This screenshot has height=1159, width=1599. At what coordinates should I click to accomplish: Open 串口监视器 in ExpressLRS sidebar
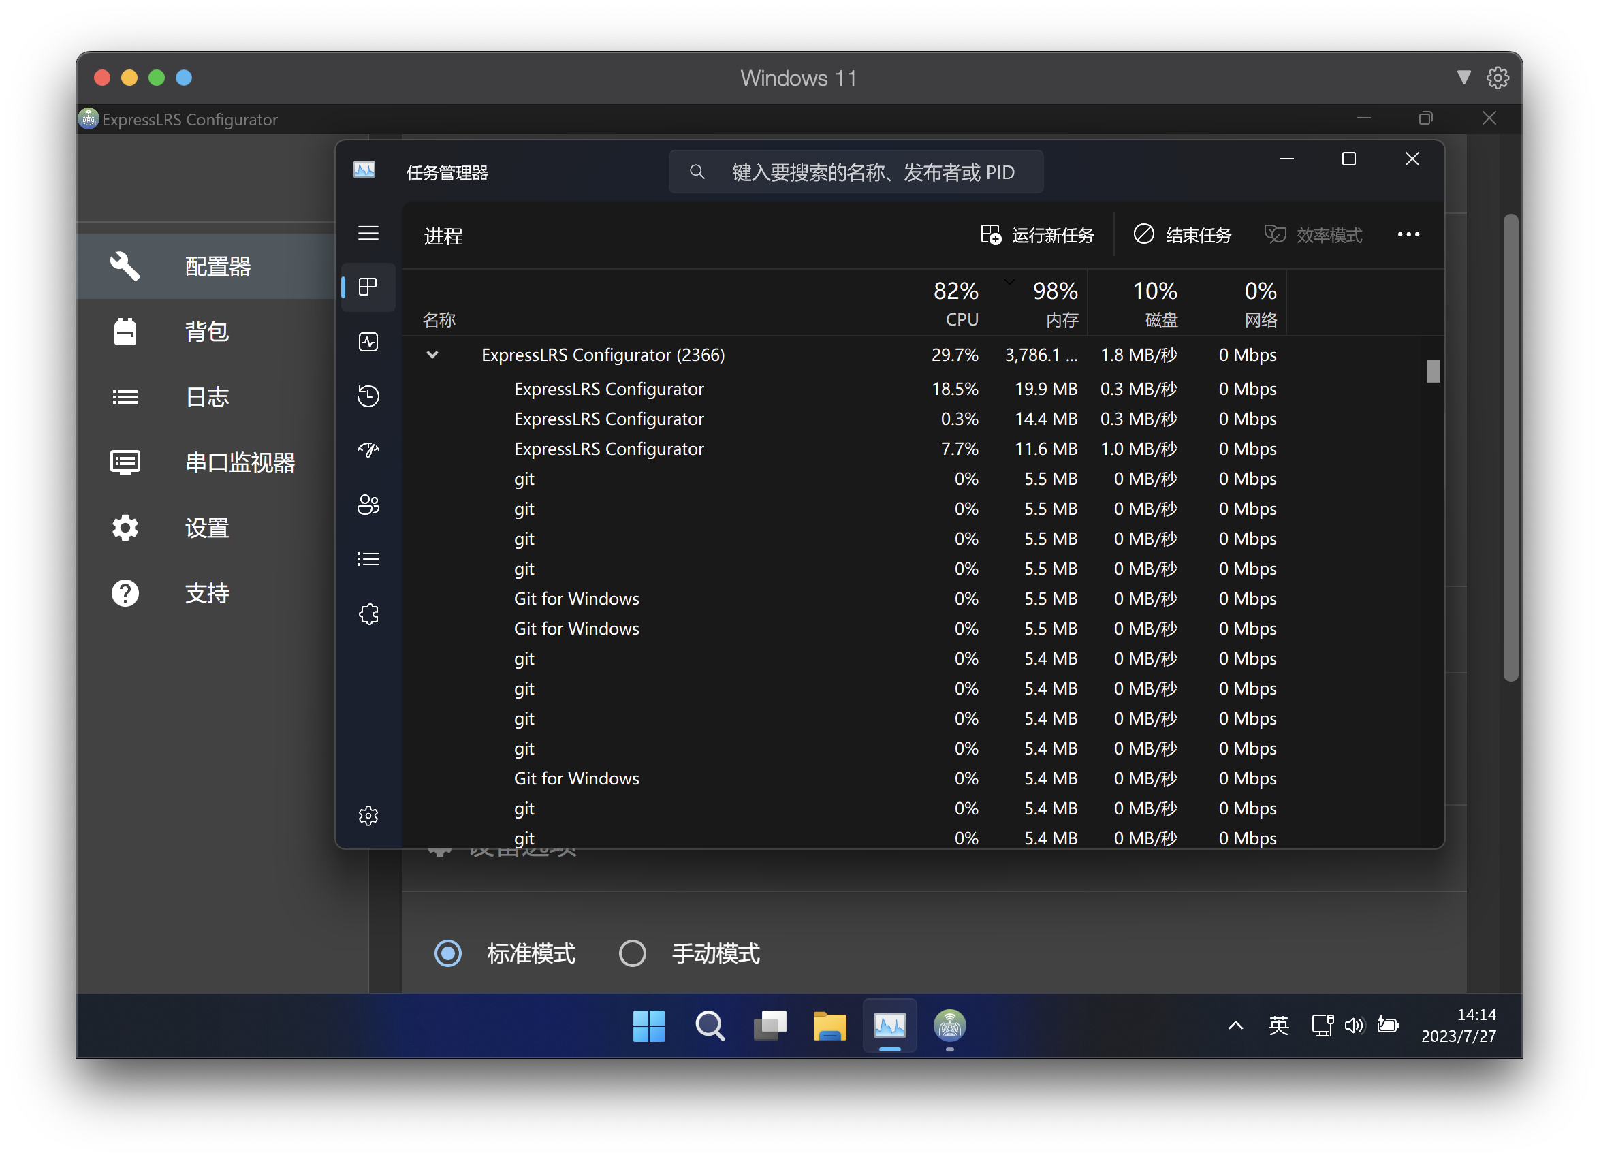click(x=206, y=462)
